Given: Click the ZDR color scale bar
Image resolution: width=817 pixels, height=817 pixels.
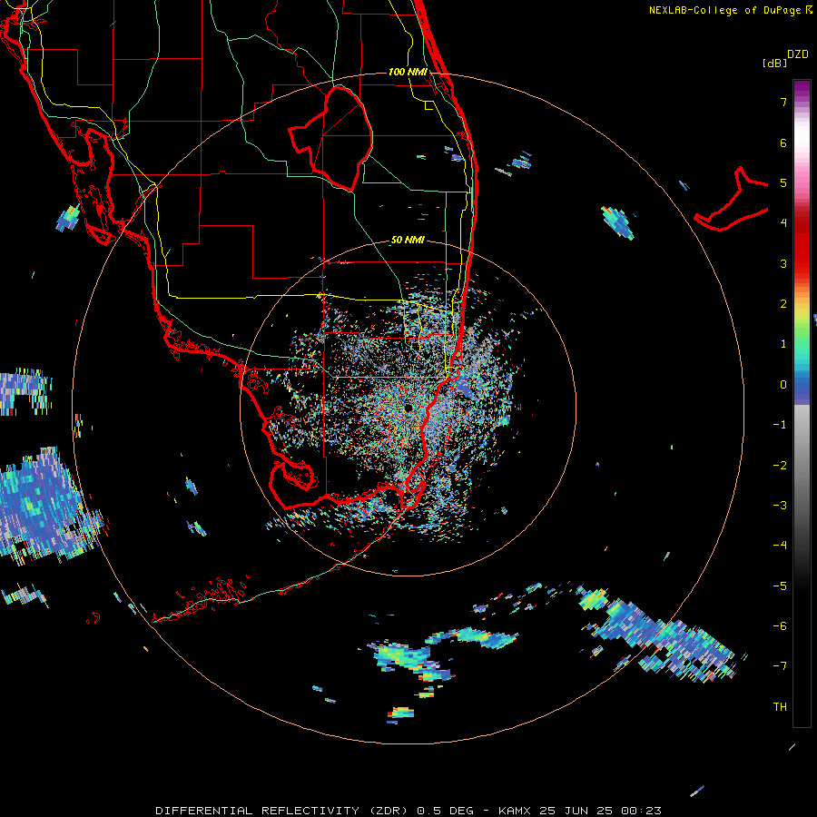Looking at the screenshot, I should pyautogui.click(x=802, y=403).
